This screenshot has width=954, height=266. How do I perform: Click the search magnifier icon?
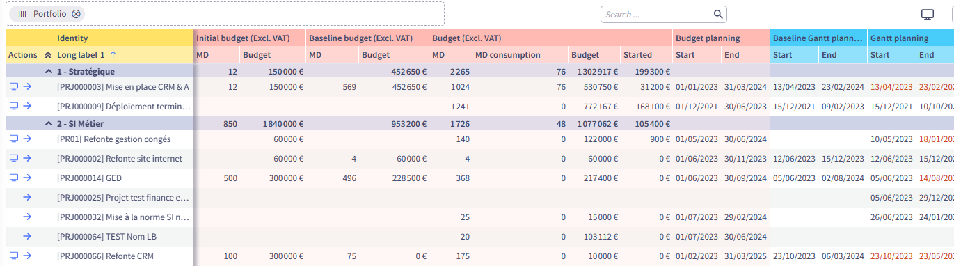pos(718,14)
